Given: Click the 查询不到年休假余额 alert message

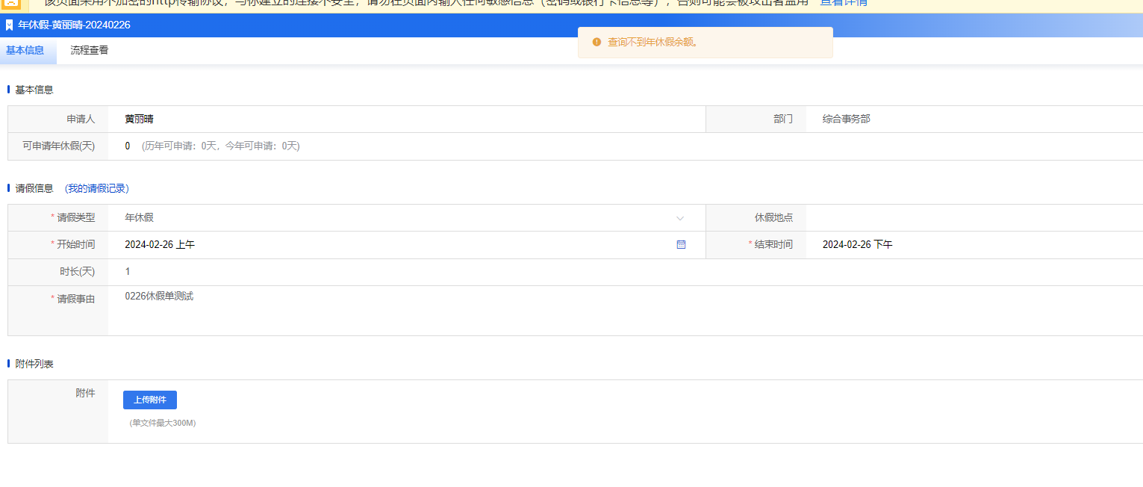Looking at the screenshot, I should coord(653,42).
